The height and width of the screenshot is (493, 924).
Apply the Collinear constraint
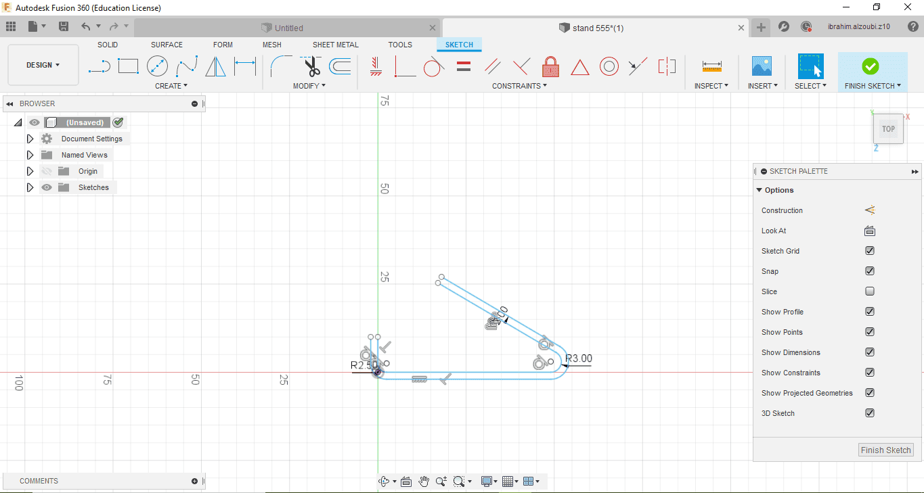[x=638, y=66]
